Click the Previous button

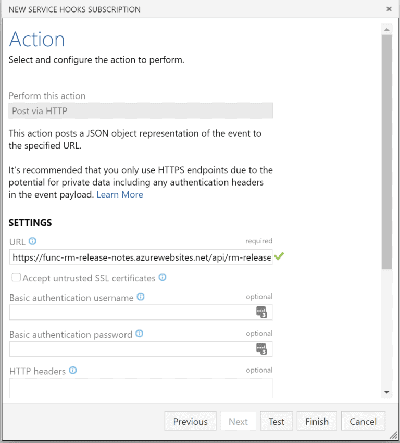coord(190,421)
